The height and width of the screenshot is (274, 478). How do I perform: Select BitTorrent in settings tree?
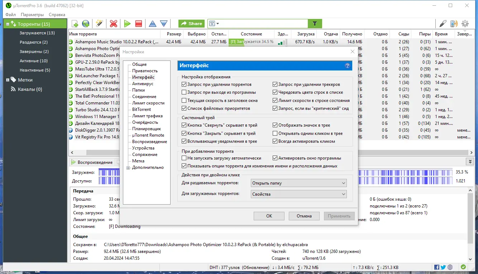(x=142, y=109)
